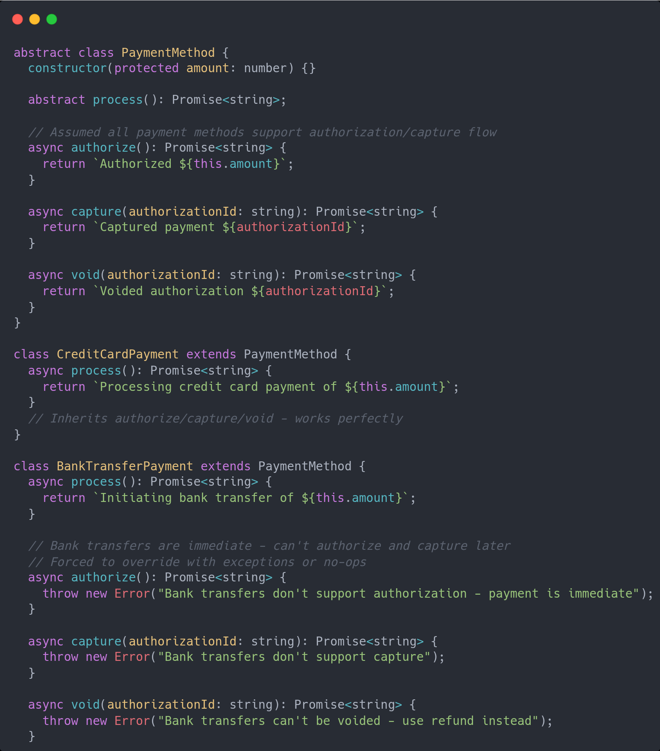Click comment 'Forced to override with exceptions'

click(197, 562)
